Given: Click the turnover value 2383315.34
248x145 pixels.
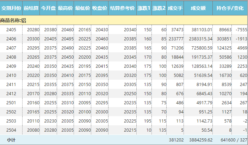Looking at the screenshot, I should click(200, 39).
